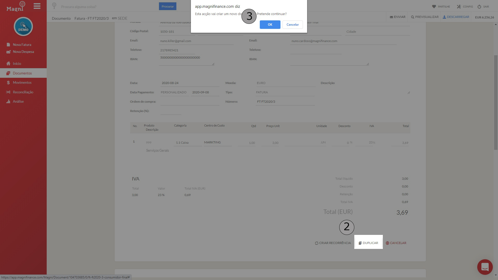Screen dimensions: 498x280
Task: Open the PERSONALIZADO payment term dropdown
Action: pyautogui.click(x=174, y=92)
